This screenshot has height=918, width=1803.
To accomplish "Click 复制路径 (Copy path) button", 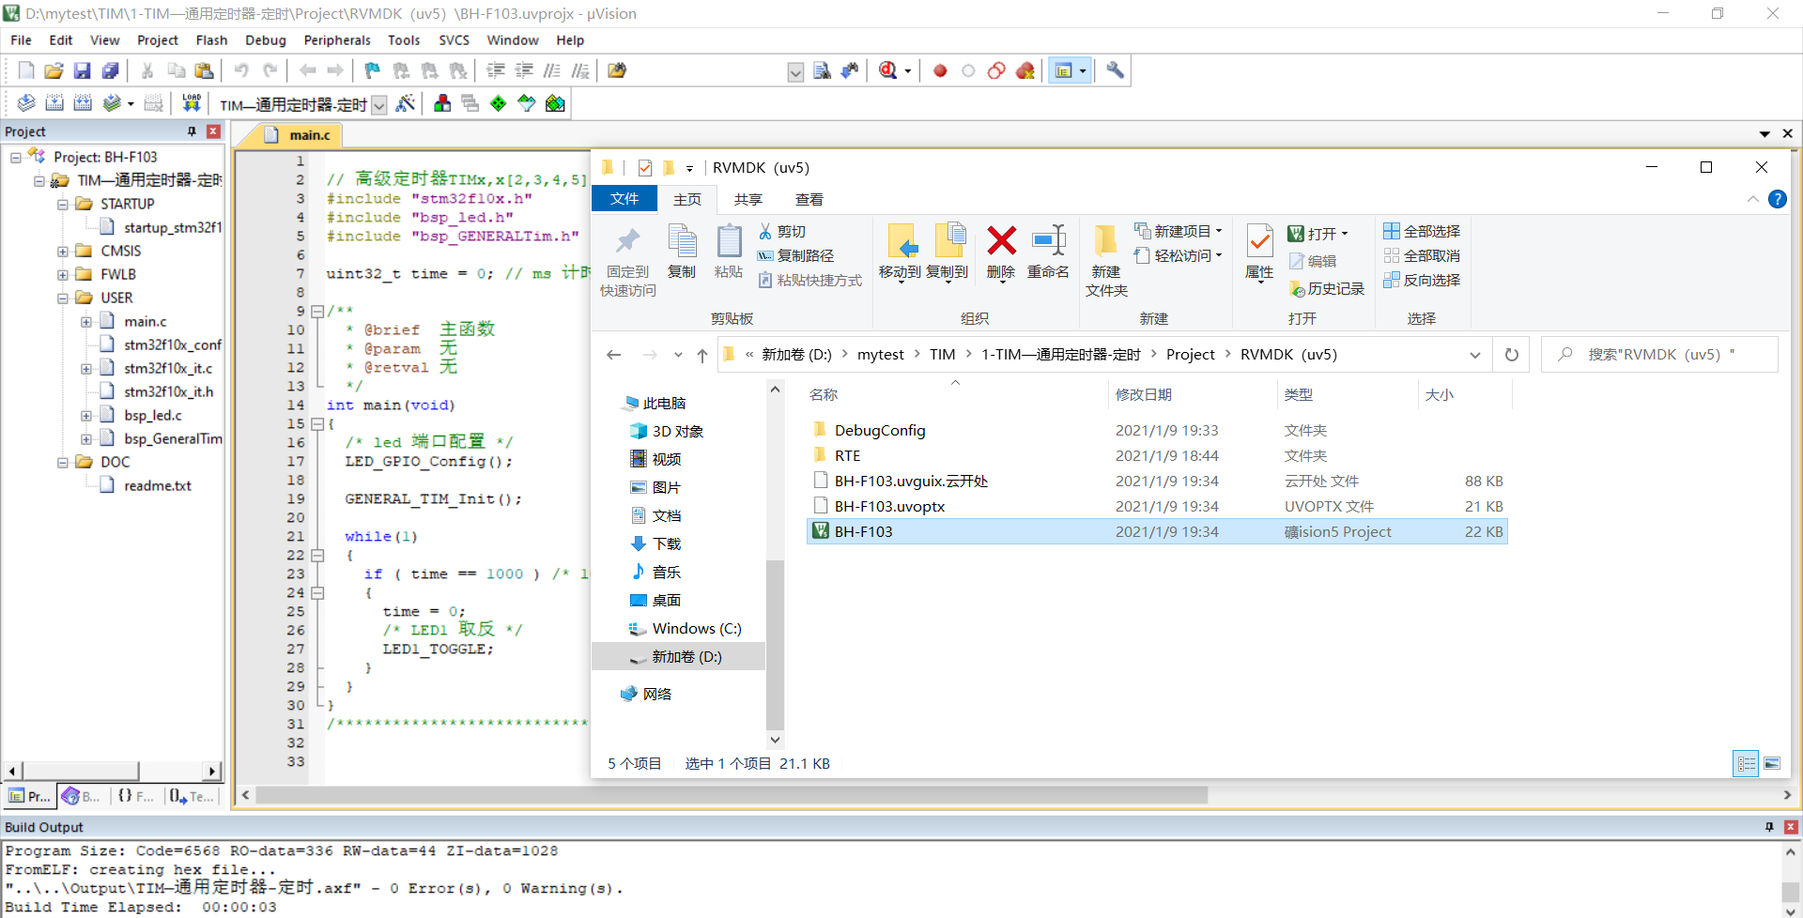I will [796, 255].
